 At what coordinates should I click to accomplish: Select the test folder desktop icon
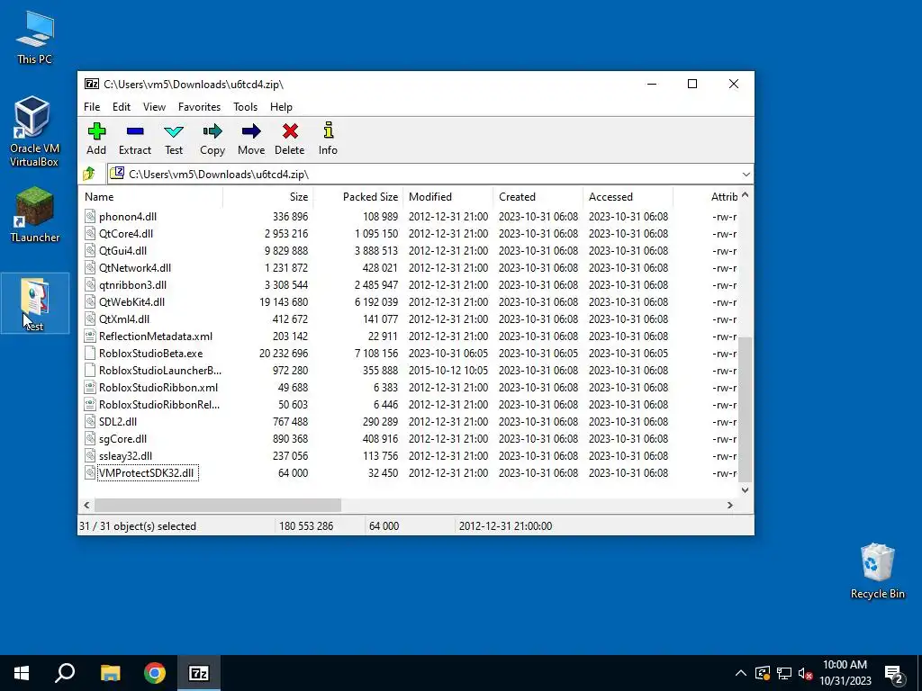coord(35,304)
